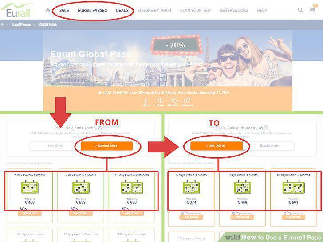Add the € 561 pass to cart
The width and height of the screenshot is (323, 242).
[294, 217]
